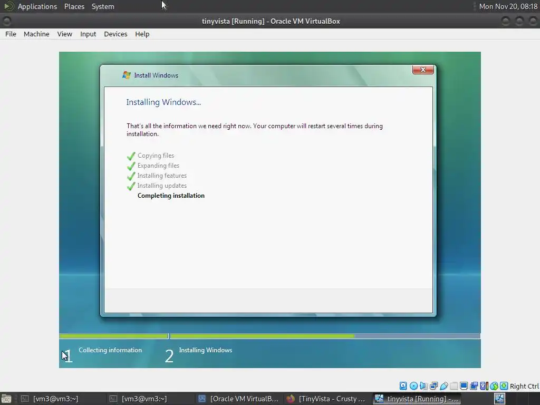Click the VirtualBox window title text
This screenshot has width=540, height=405.
click(x=271, y=21)
